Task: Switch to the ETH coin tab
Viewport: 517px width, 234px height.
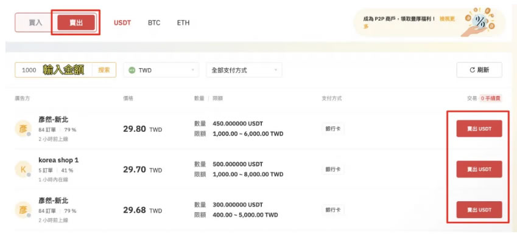Action: 183,23
